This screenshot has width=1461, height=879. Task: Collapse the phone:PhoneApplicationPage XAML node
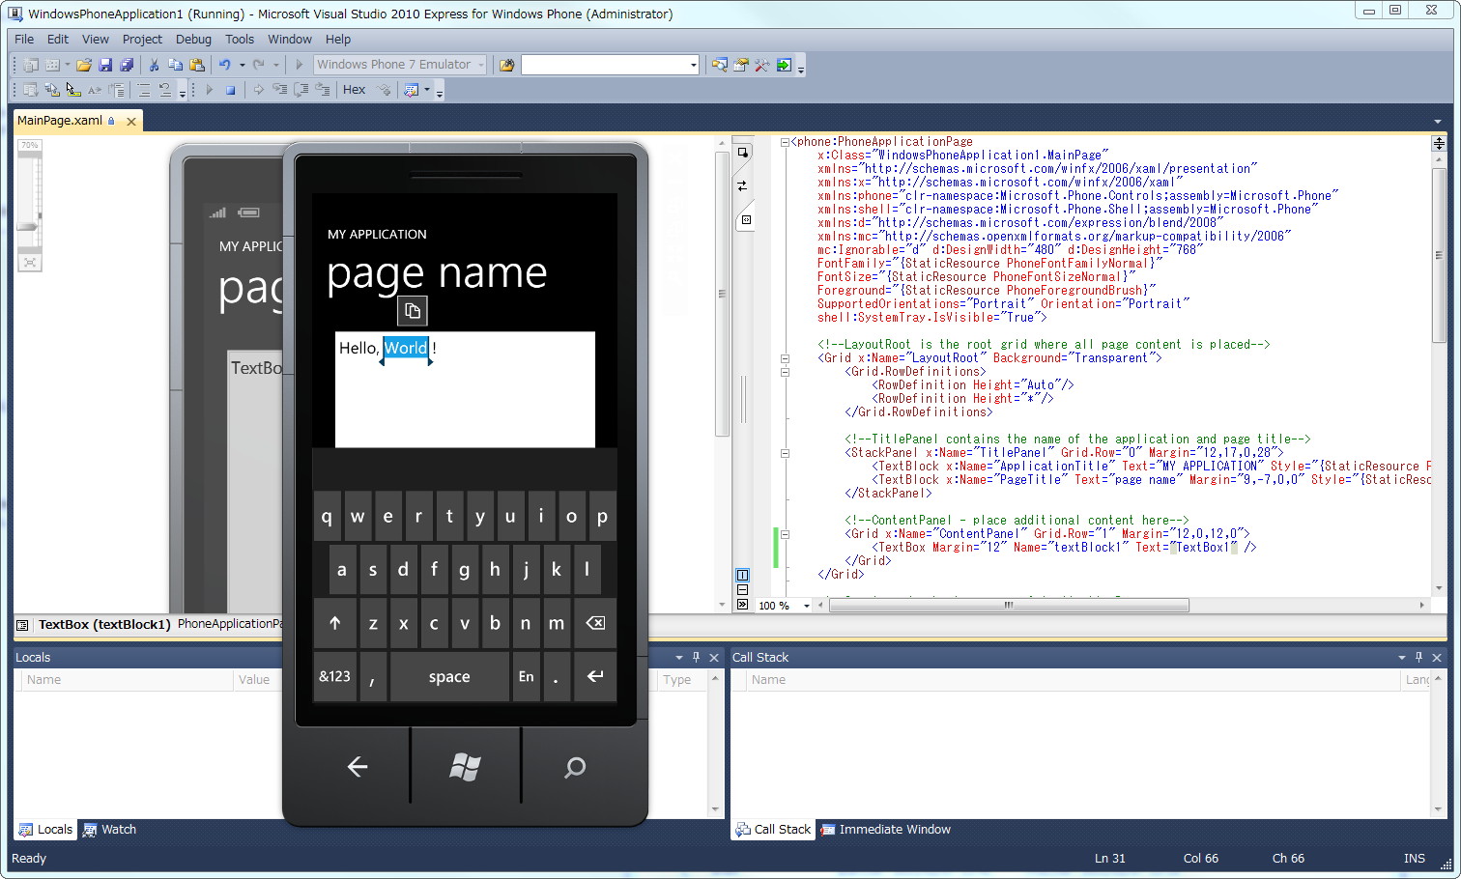(x=785, y=142)
